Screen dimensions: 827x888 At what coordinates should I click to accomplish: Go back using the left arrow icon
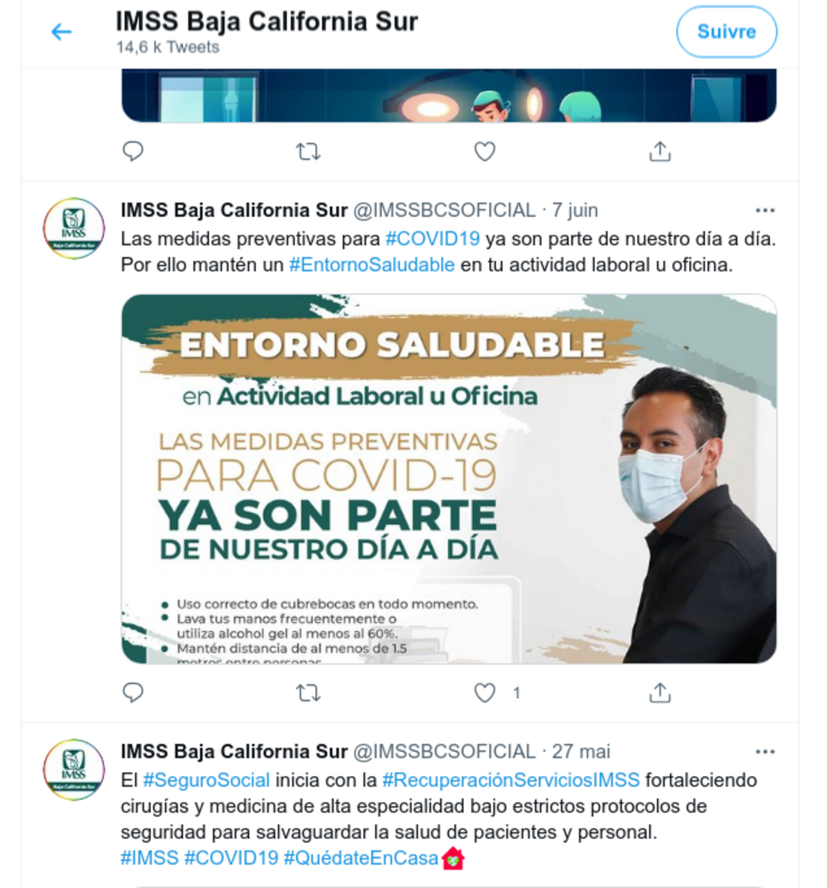(62, 32)
